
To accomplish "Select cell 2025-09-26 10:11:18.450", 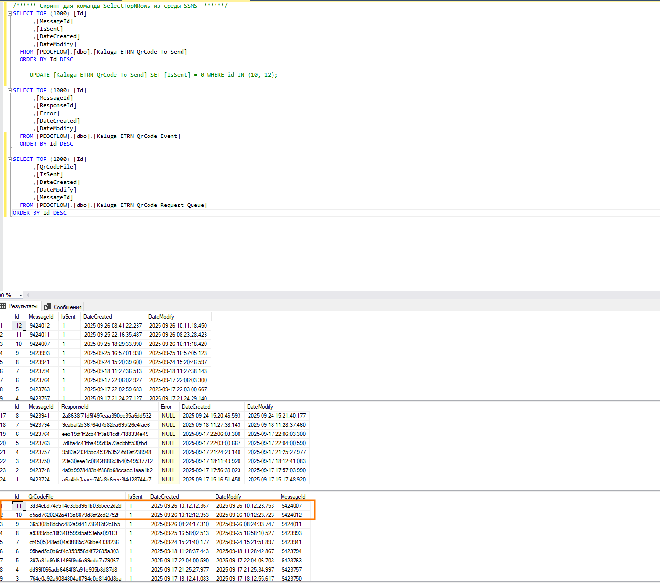I will [178, 326].
